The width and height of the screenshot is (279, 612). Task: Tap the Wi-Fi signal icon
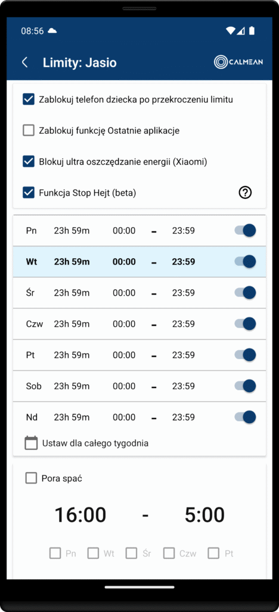tap(230, 31)
